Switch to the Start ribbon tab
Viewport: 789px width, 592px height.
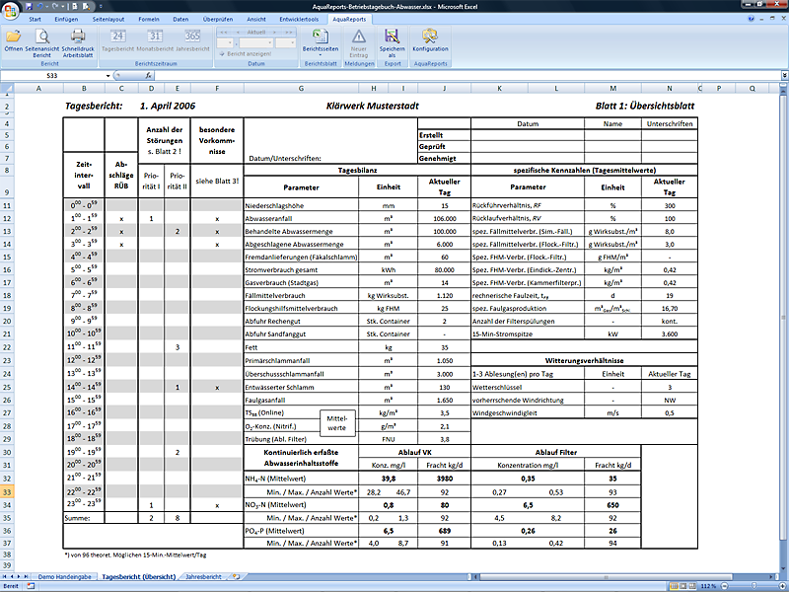pos(35,19)
